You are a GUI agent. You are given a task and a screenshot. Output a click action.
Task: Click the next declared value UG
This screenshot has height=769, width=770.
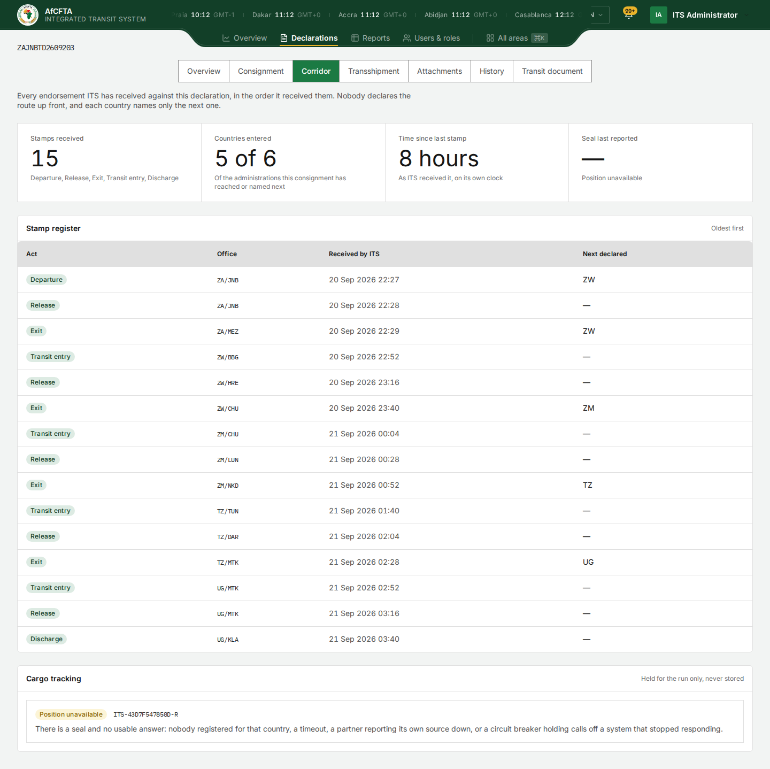pos(588,562)
